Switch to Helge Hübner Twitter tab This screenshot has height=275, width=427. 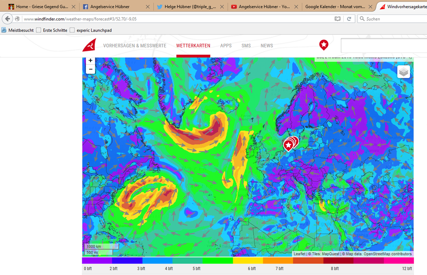coord(190,6)
